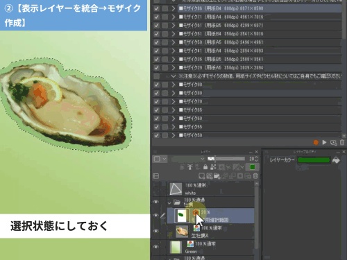Viewport: 347px width, 260px height.
Task: Start recording an auto action
Action: [x=316, y=143]
